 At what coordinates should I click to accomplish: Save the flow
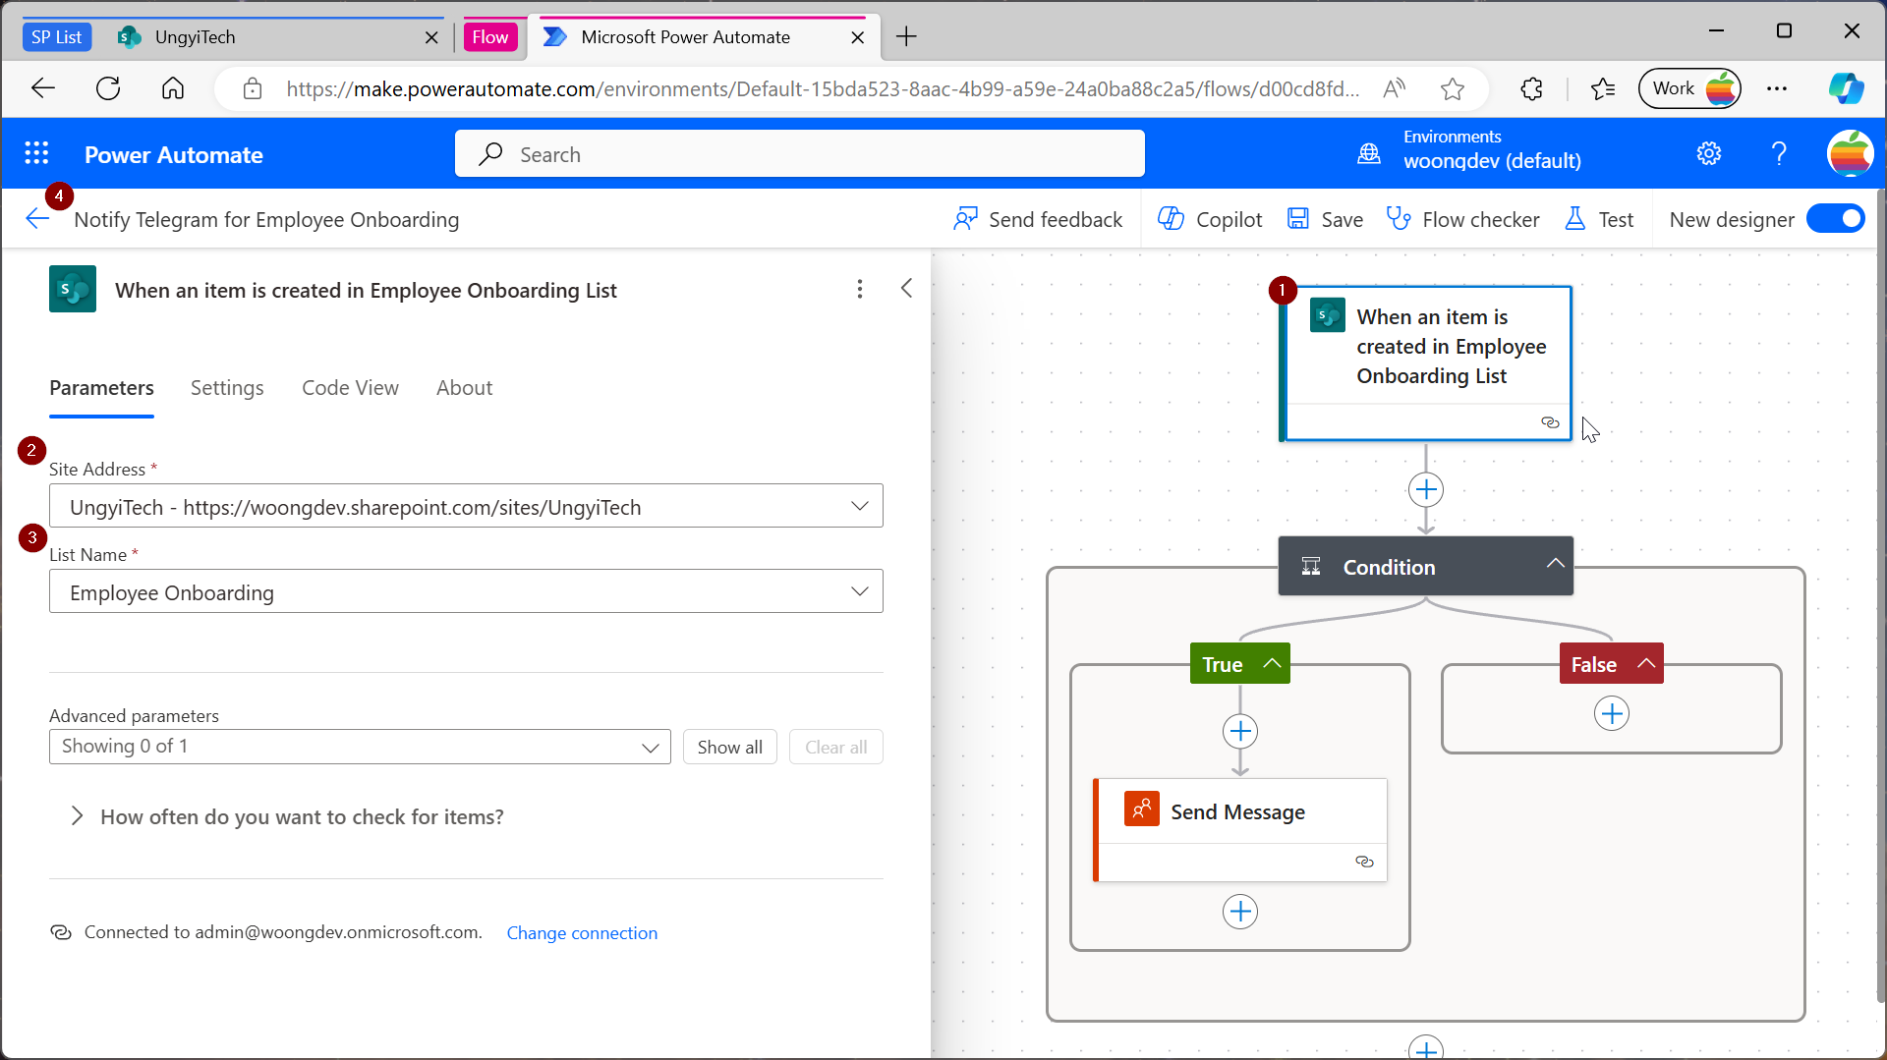point(1325,218)
